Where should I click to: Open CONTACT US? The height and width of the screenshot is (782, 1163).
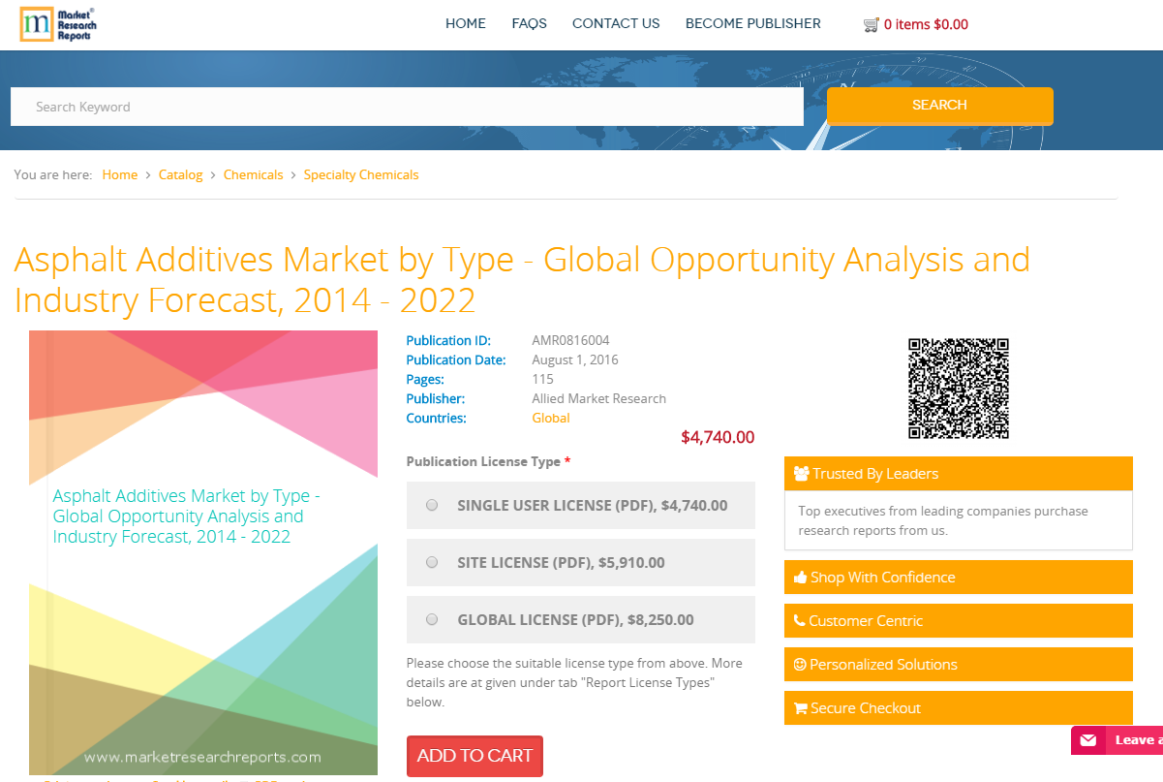616,23
